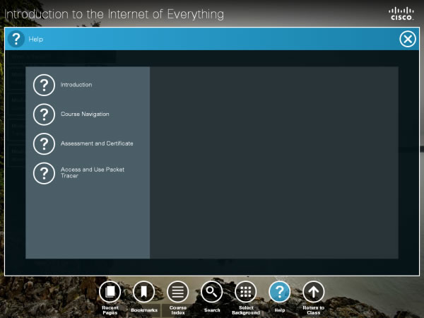This screenshot has width=424, height=318.
Task: Open the Select Background grid icon
Action: (x=245, y=291)
